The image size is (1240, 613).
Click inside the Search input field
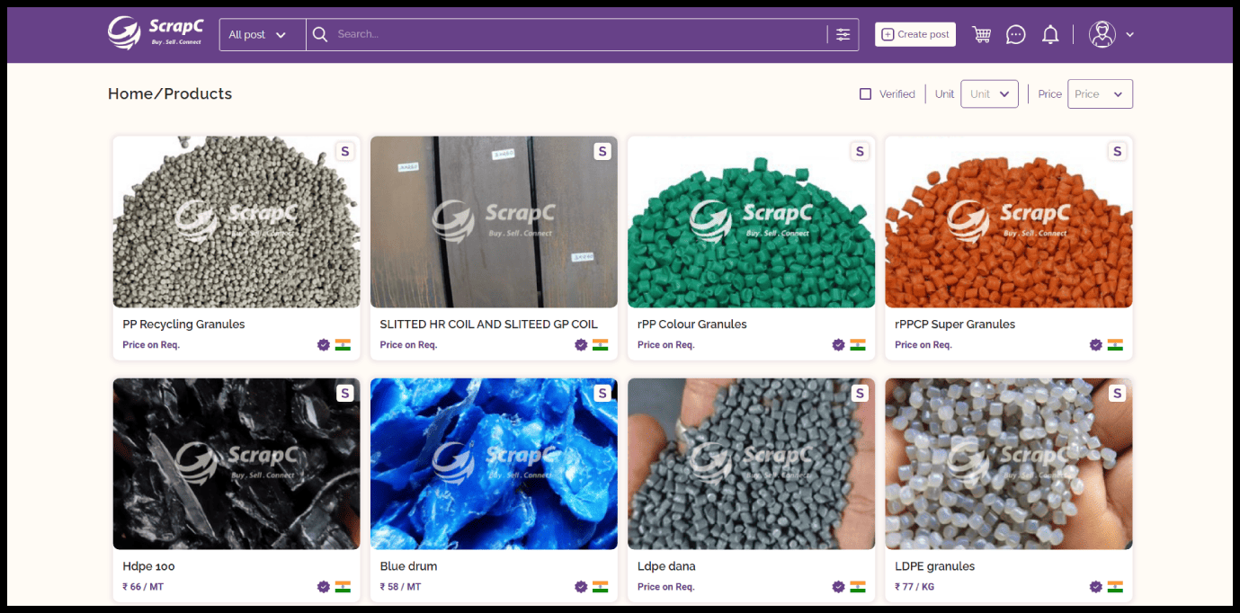tap(575, 34)
